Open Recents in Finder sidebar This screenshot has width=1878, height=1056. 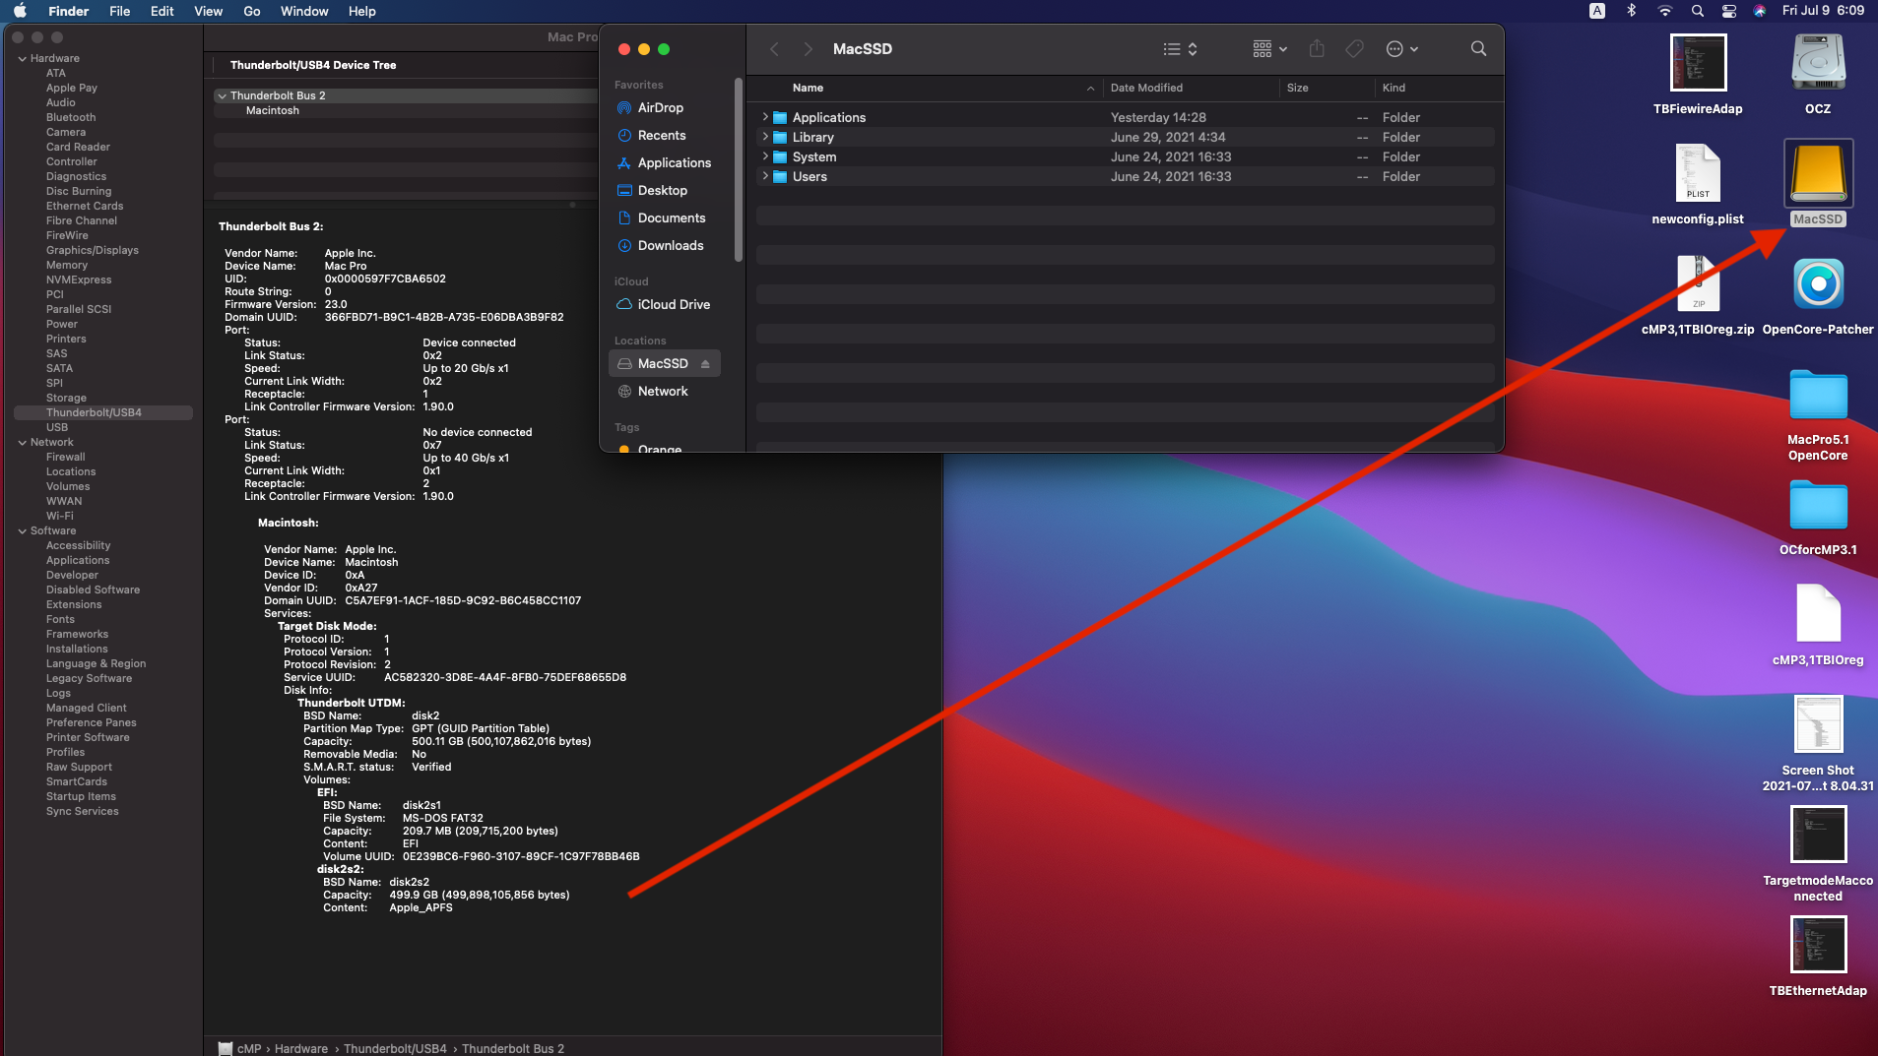pyautogui.click(x=662, y=136)
